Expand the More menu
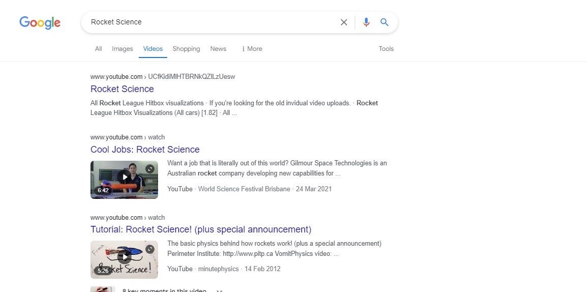587x292 pixels. pos(252,49)
